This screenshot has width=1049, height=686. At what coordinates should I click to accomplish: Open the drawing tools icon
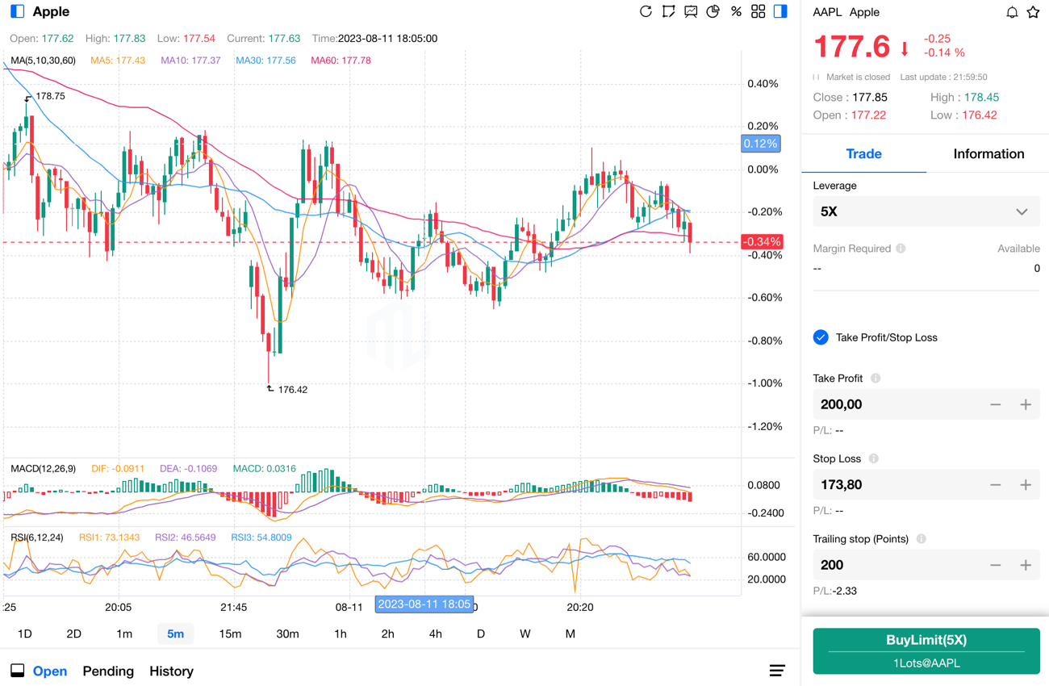[x=668, y=12]
